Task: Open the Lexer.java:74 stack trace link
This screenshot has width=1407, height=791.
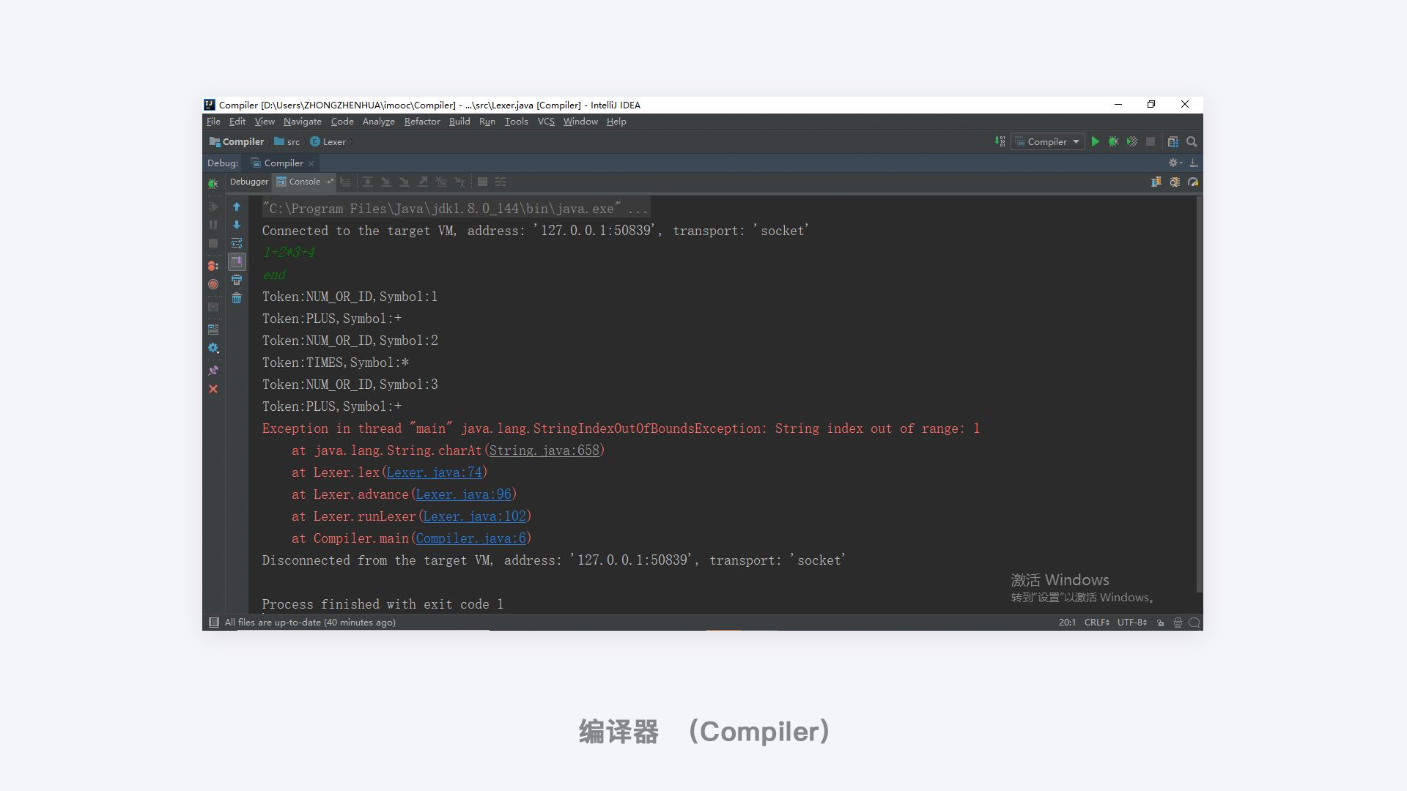Action: click(435, 472)
